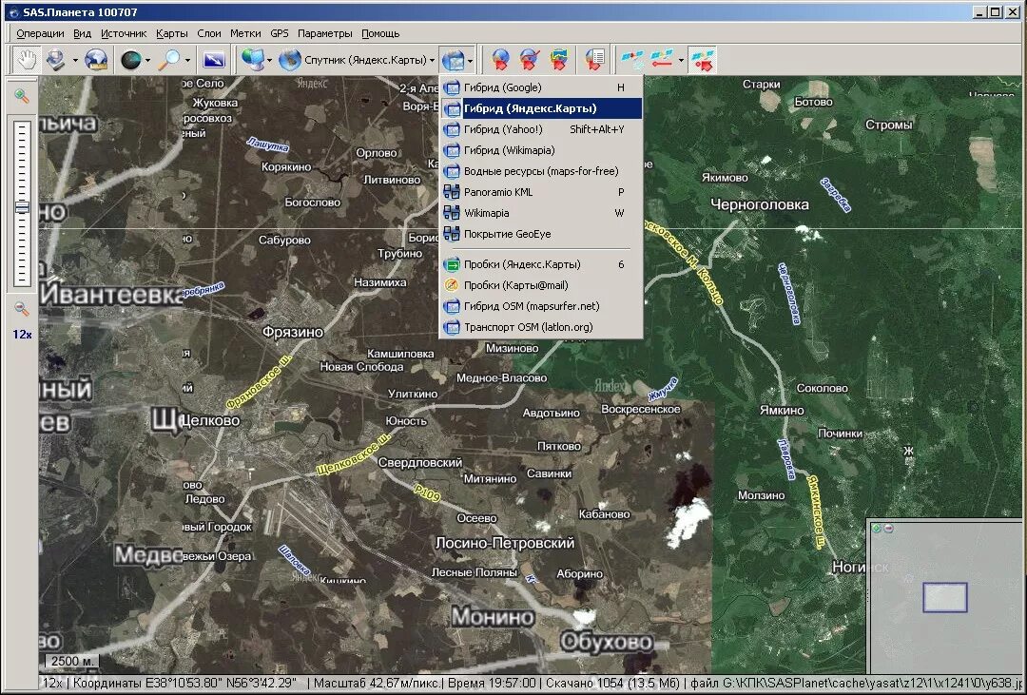
Task: Click the Время 19:57:00 status entry
Action: tap(492, 684)
